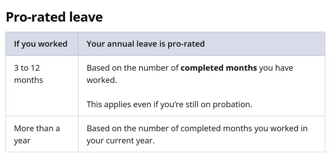Click the word 'annual' in the header row
331x163 pixels.
(x=118, y=44)
